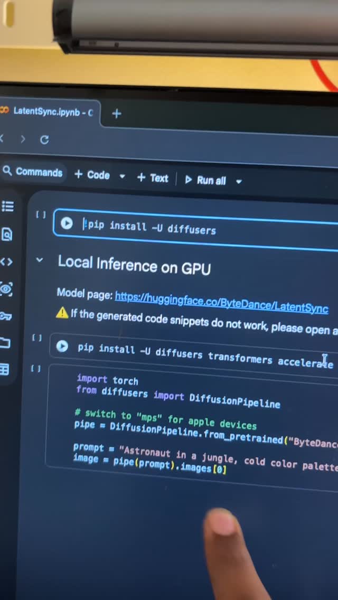Run the pip install -U diffusers cell
The image size is (338, 600).
[x=67, y=223]
